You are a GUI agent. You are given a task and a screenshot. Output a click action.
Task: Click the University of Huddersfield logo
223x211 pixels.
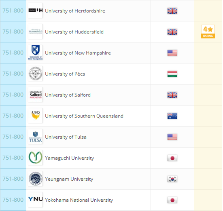coord(35,32)
